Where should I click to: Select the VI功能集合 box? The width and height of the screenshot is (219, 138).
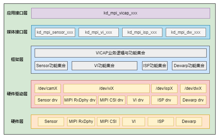[104, 66]
